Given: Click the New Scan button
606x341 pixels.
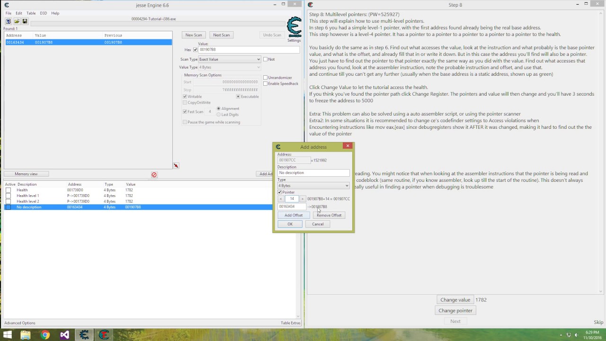Looking at the screenshot, I should [194, 35].
